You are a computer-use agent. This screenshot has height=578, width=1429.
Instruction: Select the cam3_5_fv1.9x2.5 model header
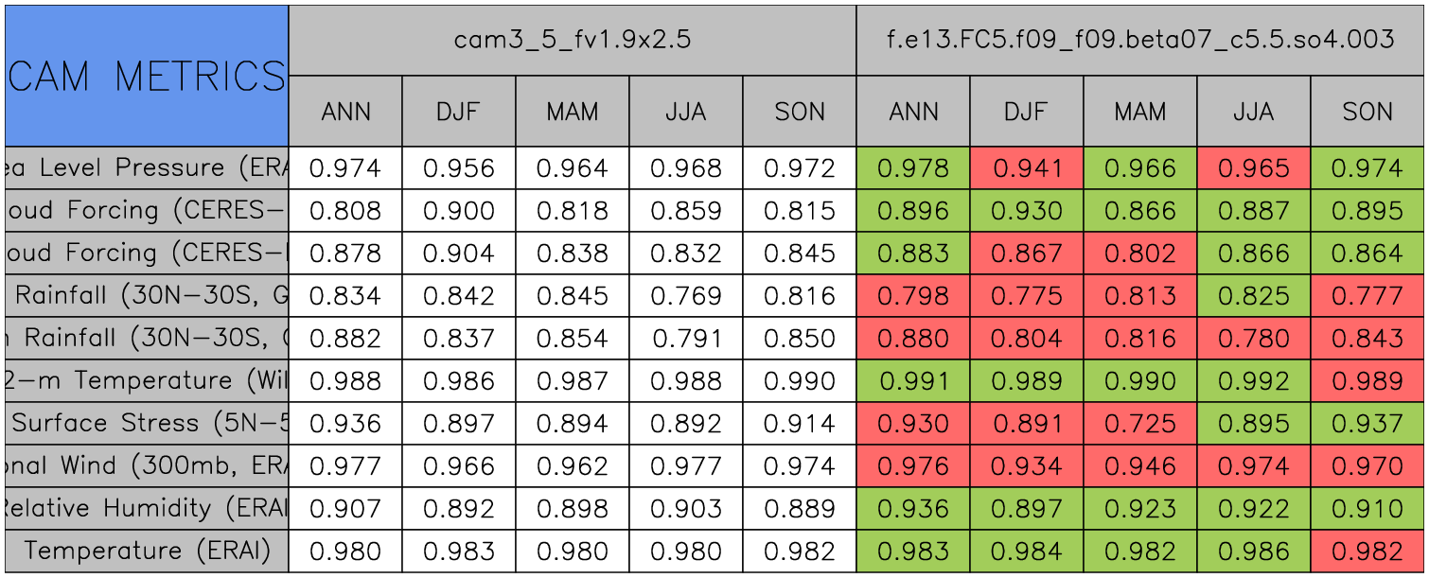[572, 40]
